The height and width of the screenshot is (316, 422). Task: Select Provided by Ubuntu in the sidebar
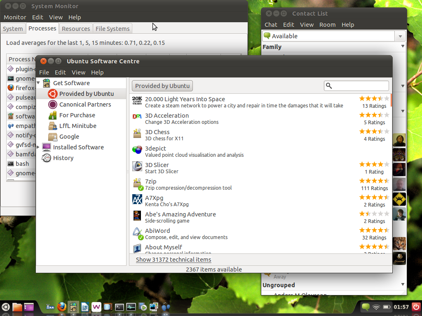click(81, 94)
